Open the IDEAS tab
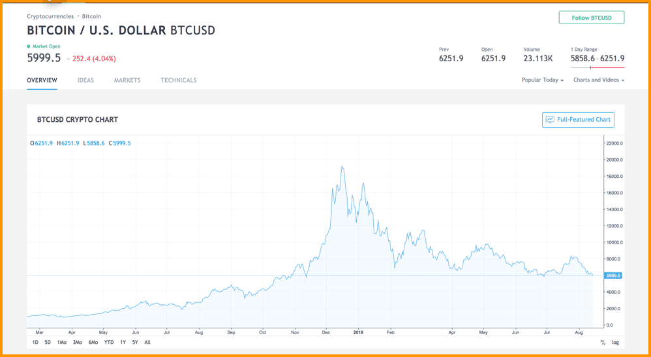 pyautogui.click(x=85, y=80)
